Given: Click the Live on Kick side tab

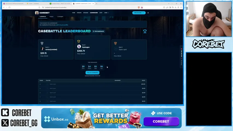Looking at the screenshot, I should (181, 56).
